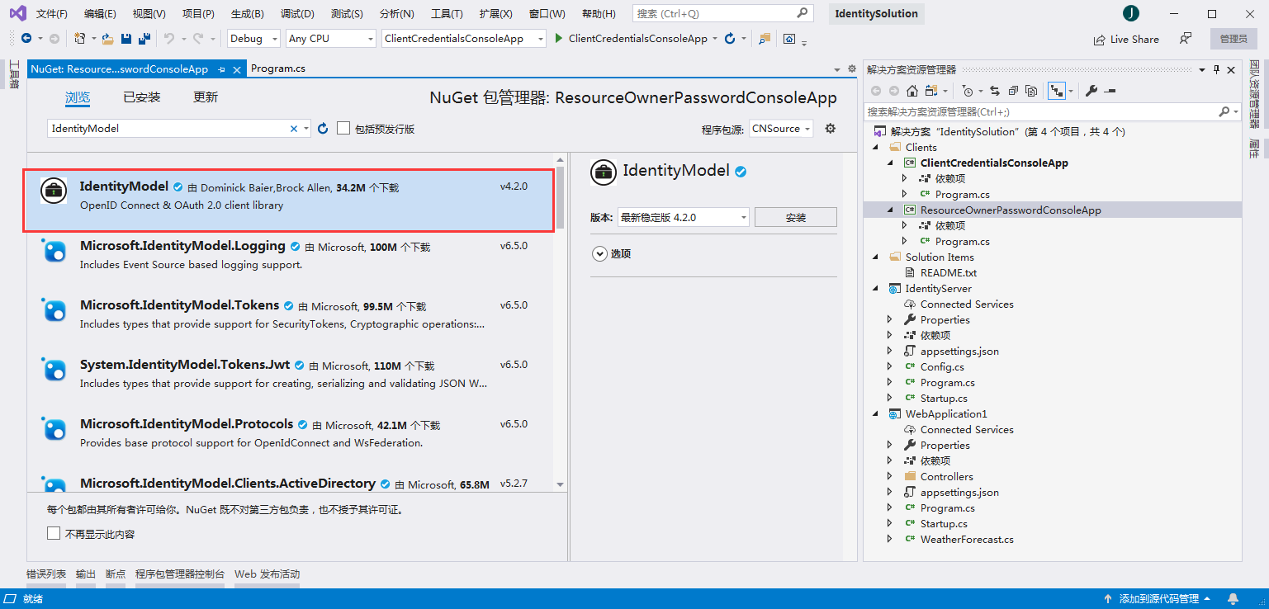Open the version 4.2.0 dropdown
Image resolution: width=1269 pixels, height=609 pixels.
point(683,217)
